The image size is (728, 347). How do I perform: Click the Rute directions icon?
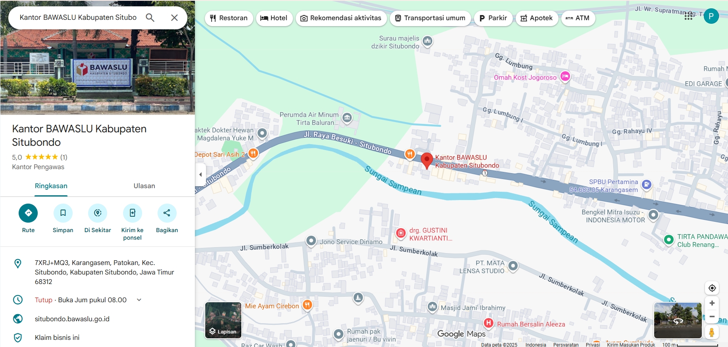coord(28,213)
